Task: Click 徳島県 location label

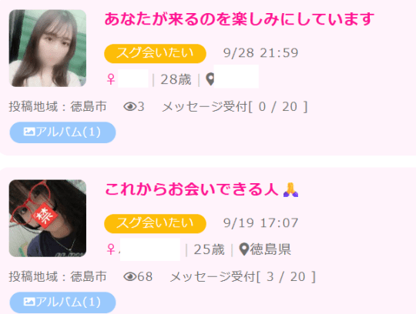Action: click(x=270, y=249)
